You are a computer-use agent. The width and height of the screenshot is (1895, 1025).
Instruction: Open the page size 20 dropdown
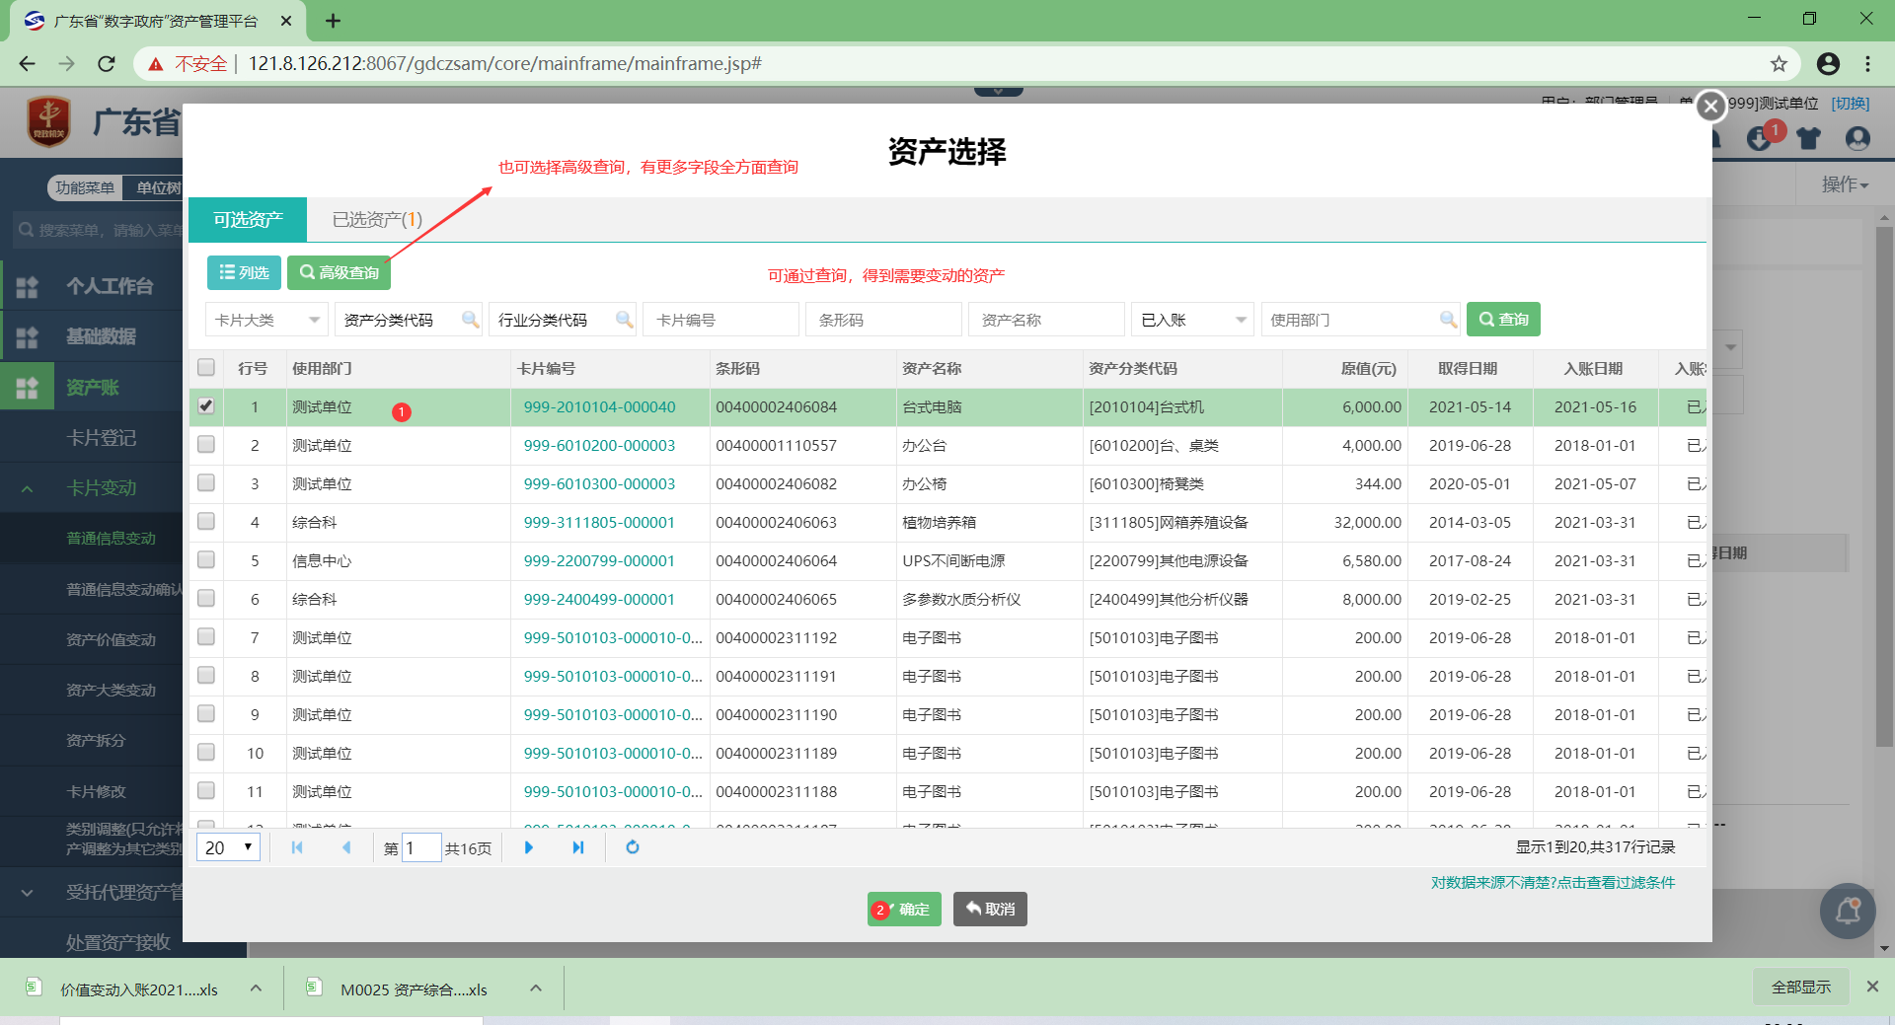coord(228,847)
